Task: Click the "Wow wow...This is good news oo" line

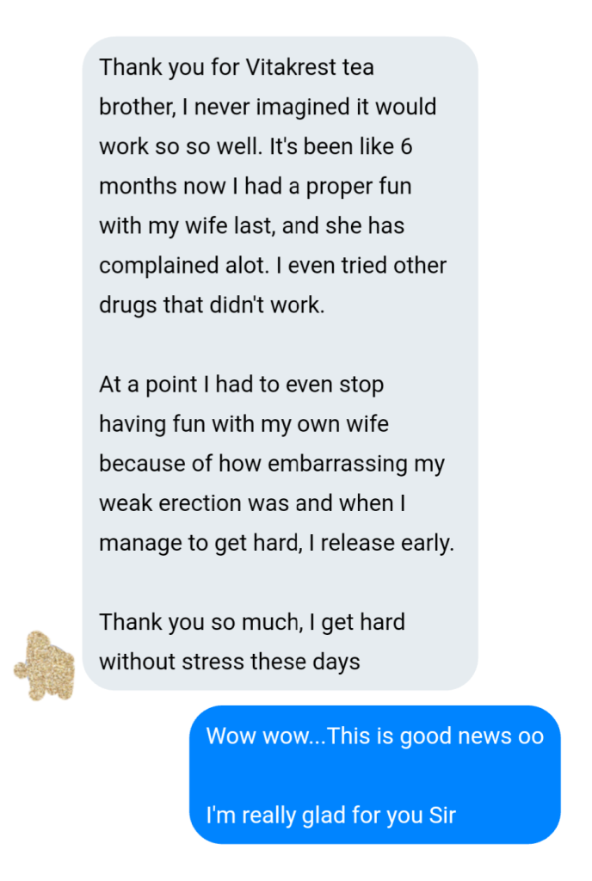Action: (374, 736)
